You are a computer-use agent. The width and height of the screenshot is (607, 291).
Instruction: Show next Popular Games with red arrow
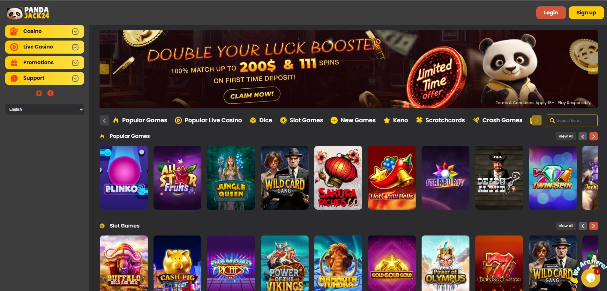tap(593, 136)
